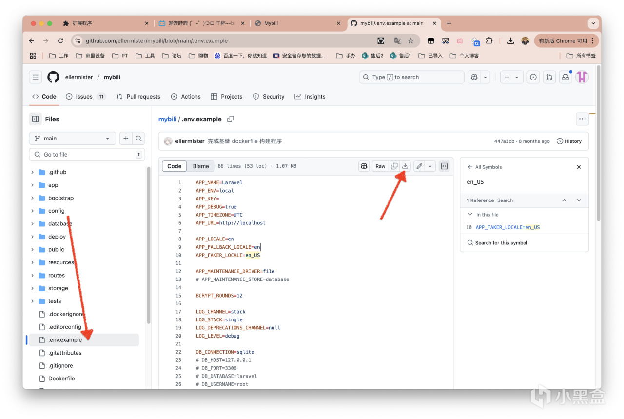This screenshot has height=419, width=624.
Task: Open the file History
Action: coord(569,141)
